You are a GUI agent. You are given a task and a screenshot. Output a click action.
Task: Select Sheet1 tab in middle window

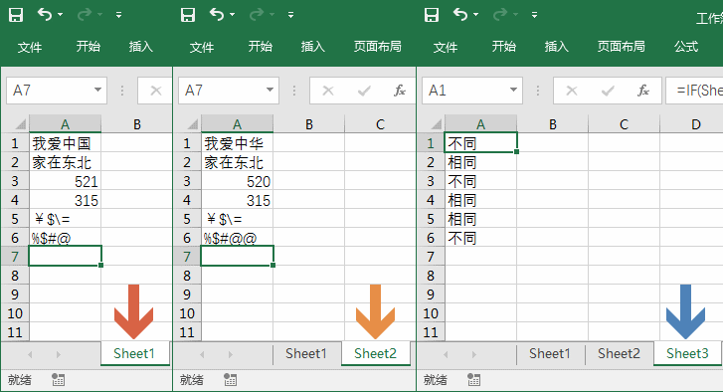305,354
